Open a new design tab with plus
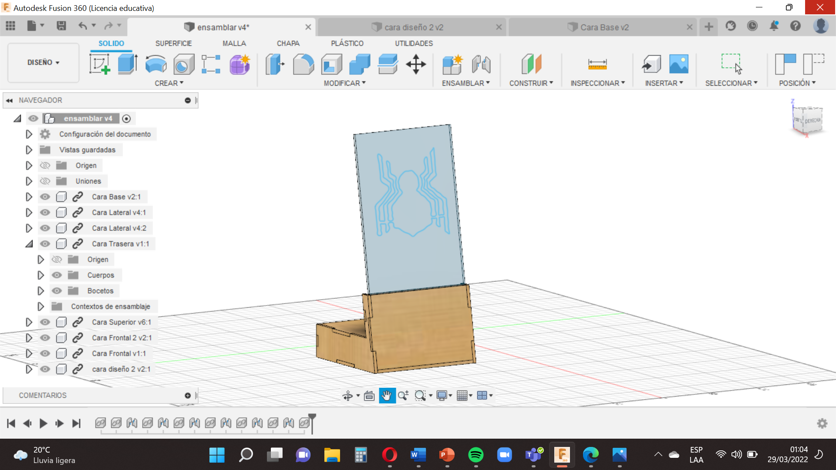This screenshot has width=836, height=470. (709, 27)
